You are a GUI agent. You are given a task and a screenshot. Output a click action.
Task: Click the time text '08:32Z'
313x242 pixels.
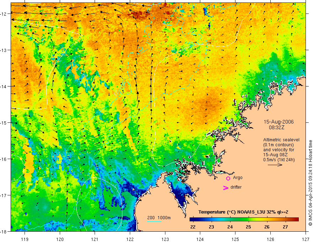pos(276,127)
